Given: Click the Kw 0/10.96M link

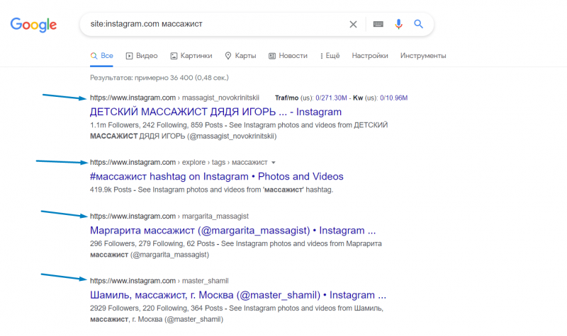Looking at the screenshot, I should pos(394,98).
